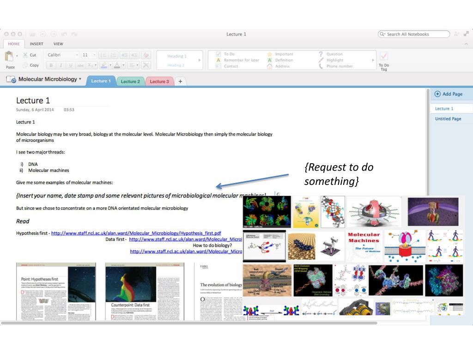Click the numbered list icon
This screenshot has height=355, width=473.
114,55
